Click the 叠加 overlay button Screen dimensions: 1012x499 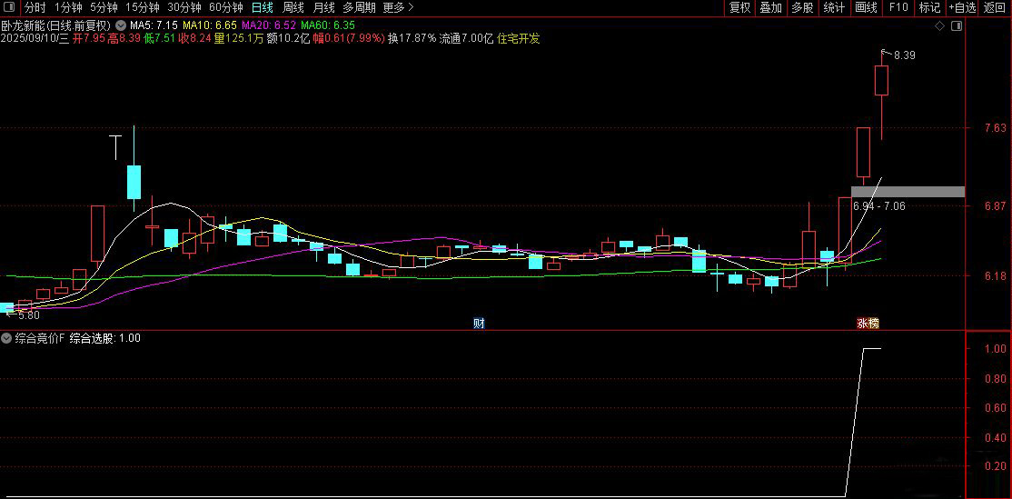point(770,8)
